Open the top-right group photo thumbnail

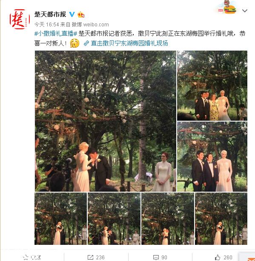pos(212,85)
